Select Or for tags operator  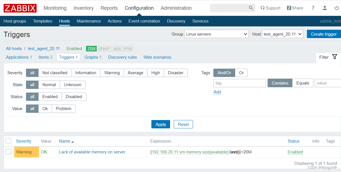point(241,73)
